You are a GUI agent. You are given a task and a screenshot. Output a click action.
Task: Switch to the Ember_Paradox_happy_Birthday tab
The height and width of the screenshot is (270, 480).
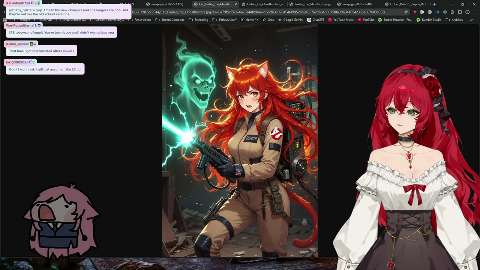click(406, 4)
